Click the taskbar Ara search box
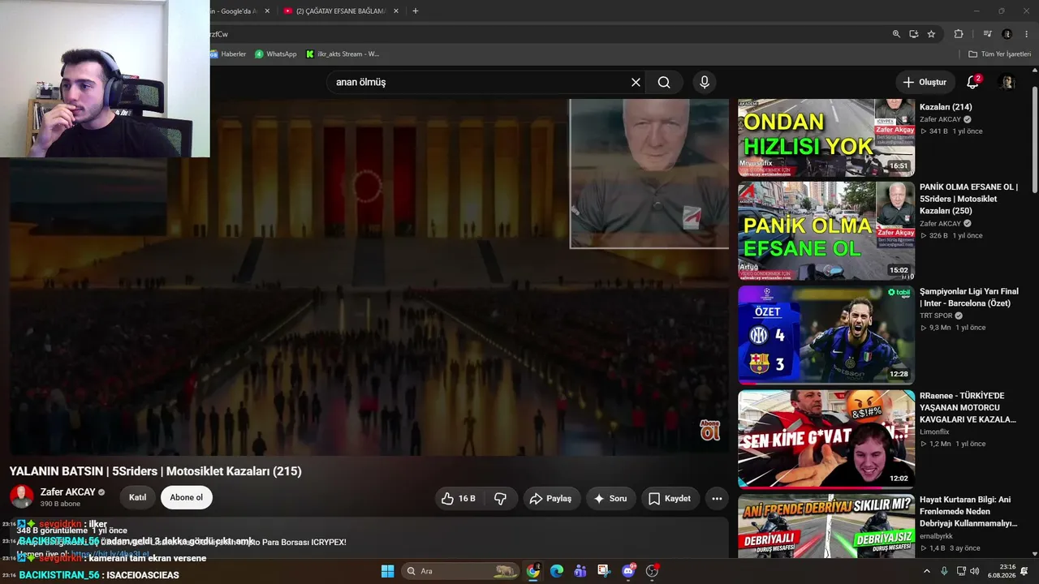Viewport: 1039px width, 584px height. click(461, 571)
